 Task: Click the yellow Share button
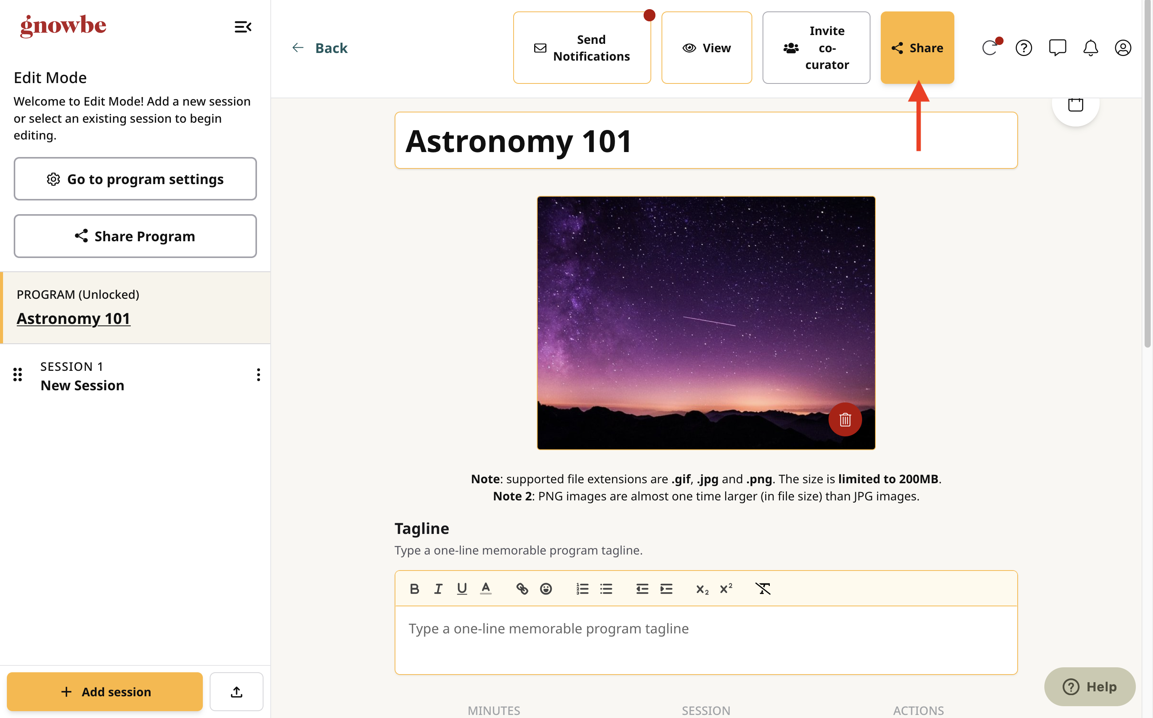[x=917, y=48]
